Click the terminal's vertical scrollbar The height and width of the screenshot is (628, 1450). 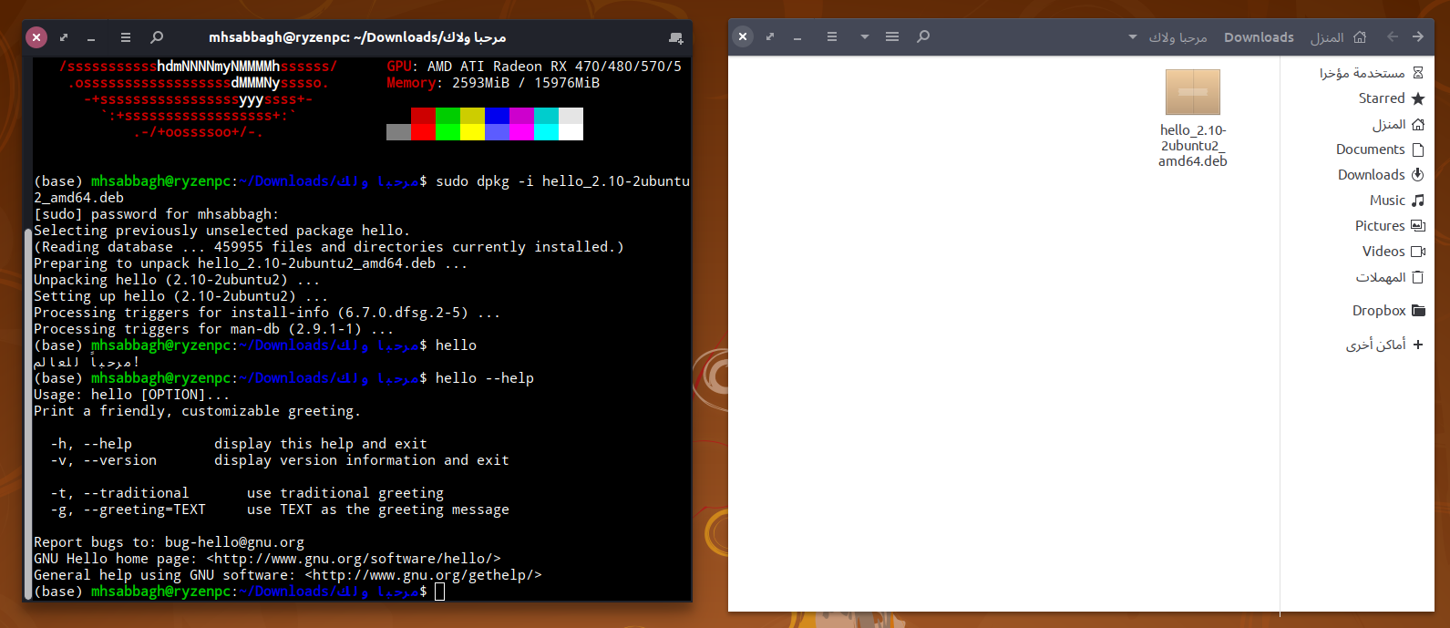[x=27, y=410]
